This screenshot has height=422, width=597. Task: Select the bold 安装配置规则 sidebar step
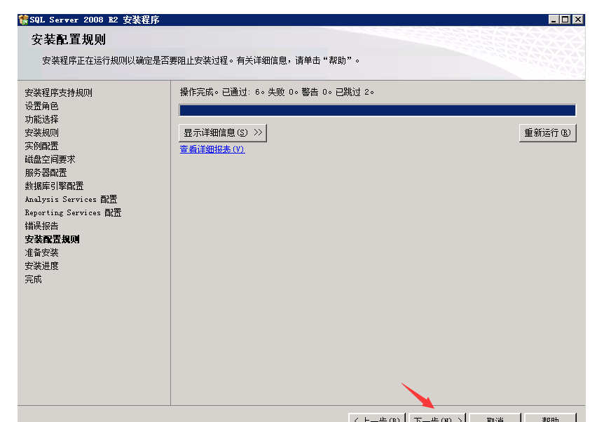(x=52, y=239)
